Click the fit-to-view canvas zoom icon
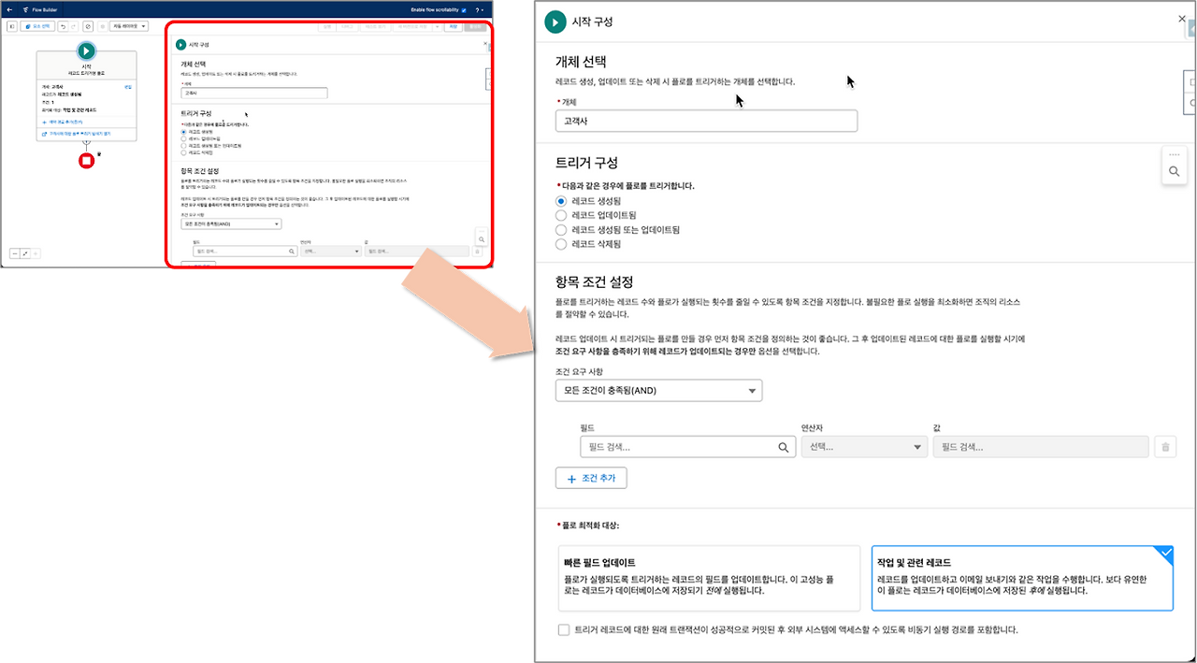 coord(25,253)
